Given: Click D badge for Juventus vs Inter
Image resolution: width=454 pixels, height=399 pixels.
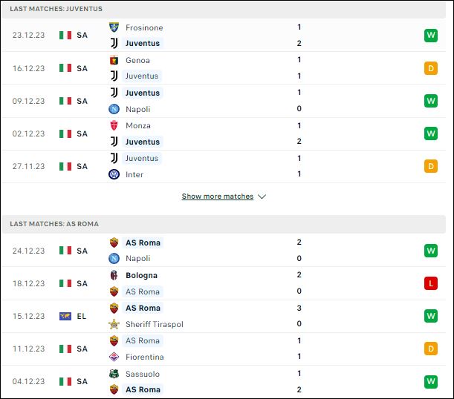Looking at the screenshot, I should click(431, 166).
